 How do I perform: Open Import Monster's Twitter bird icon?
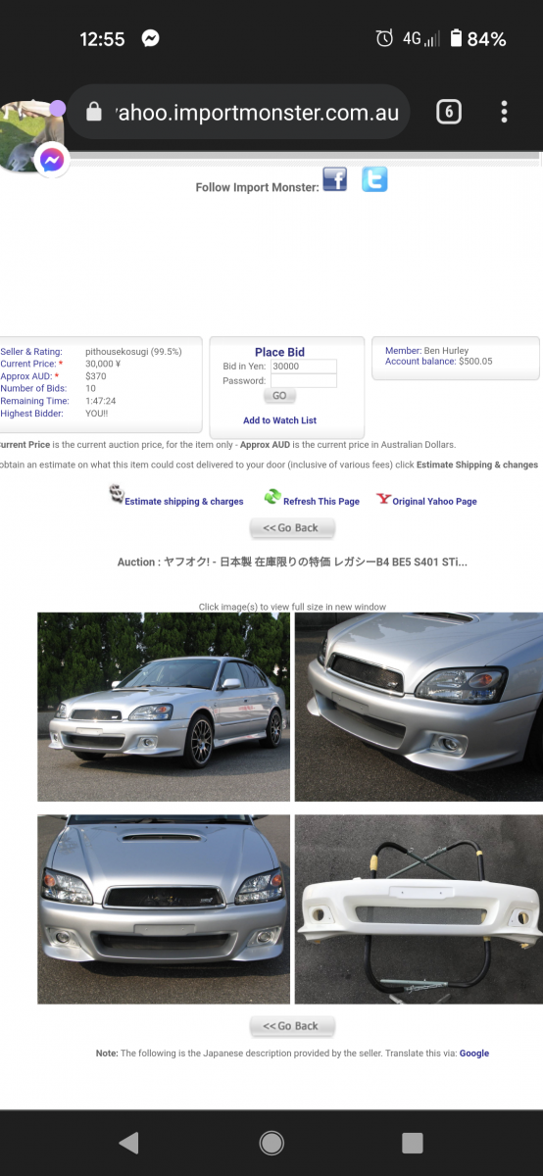point(374,179)
